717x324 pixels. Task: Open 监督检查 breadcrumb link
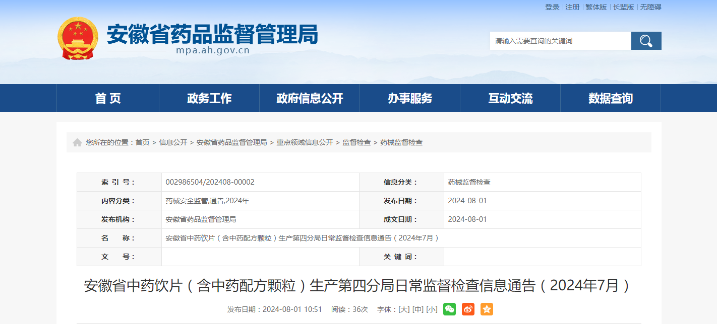[x=356, y=143]
